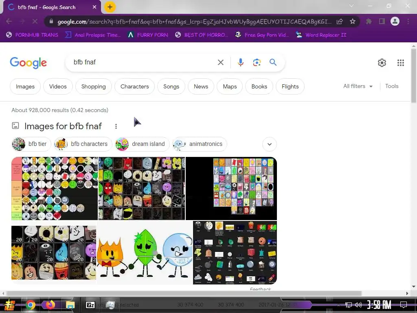Open the Firey, Leafy and Bubble thumbnail
The image size is (417, 313).
tap(145, 253)
